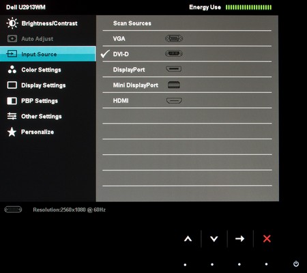Click the Brightness/Contrast sun icon
This screenshot has height=273, width=307.
coord(12,23)
